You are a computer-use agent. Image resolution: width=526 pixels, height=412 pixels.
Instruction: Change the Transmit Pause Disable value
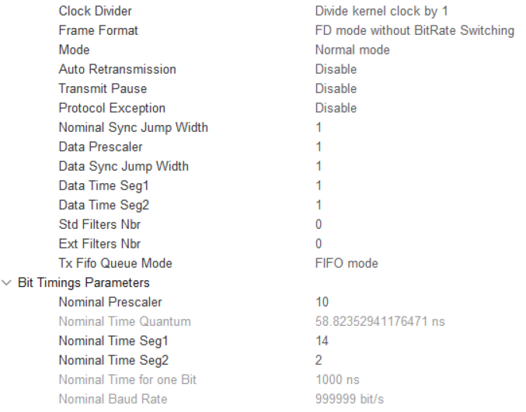(x=336, y=88)
